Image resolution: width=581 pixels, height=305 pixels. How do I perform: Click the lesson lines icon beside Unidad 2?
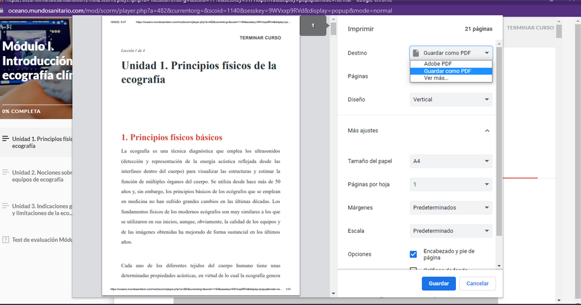coord(6,173)
